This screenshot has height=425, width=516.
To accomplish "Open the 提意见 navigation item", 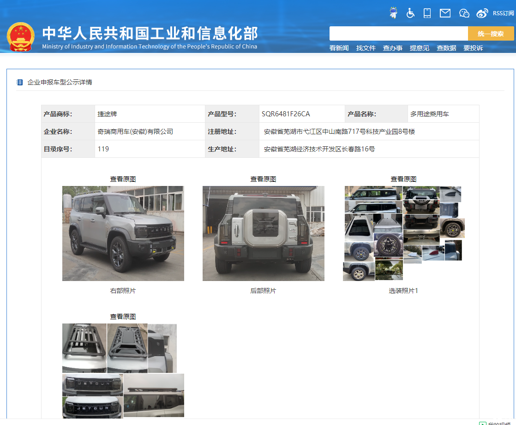I will click(x=419, y=48).
